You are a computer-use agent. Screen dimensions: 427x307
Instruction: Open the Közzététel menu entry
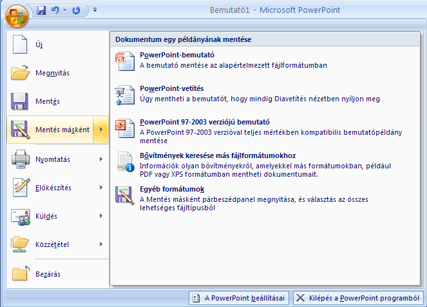(x=58, y=244)
